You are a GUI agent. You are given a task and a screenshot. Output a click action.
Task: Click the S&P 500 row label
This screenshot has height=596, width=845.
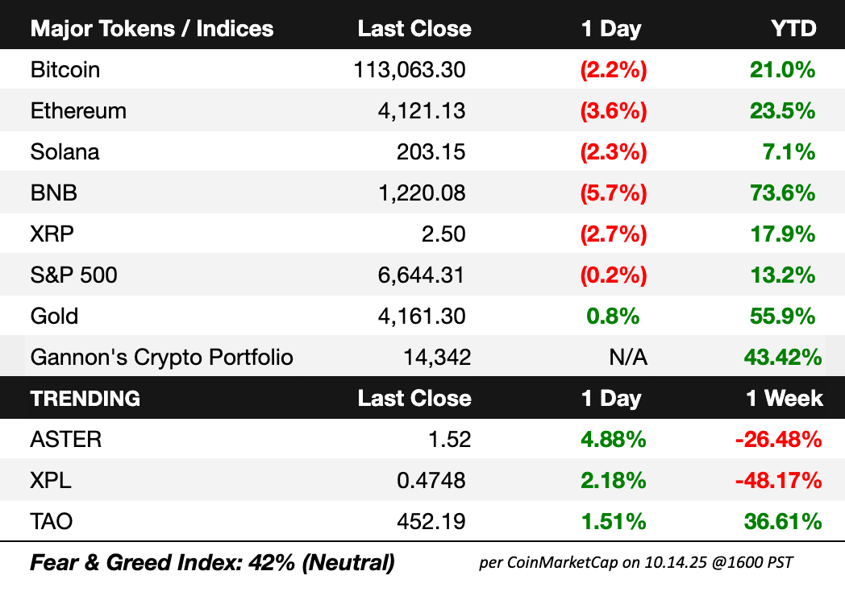coord(73,275)
